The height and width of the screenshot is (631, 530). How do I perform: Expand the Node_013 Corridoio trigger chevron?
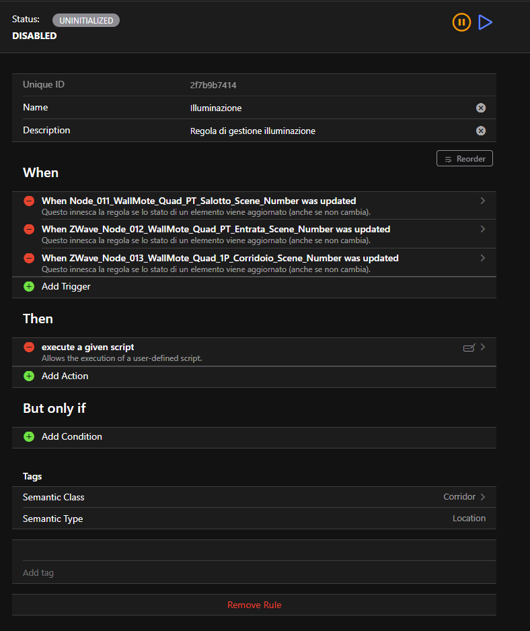tap(482, 258)
